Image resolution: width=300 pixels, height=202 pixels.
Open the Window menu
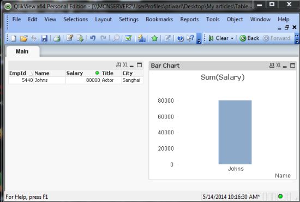pyautogui.click(x=260, y=19)
